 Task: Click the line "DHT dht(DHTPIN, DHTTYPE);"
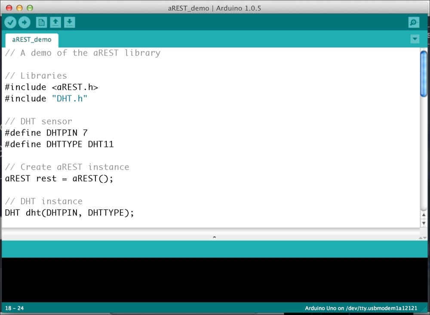click(x=69, y=213)
